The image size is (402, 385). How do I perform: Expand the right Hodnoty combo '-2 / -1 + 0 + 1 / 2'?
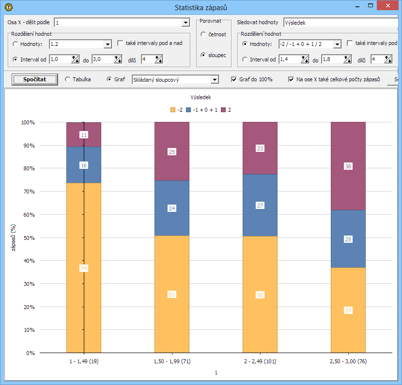tap(338, 44)
